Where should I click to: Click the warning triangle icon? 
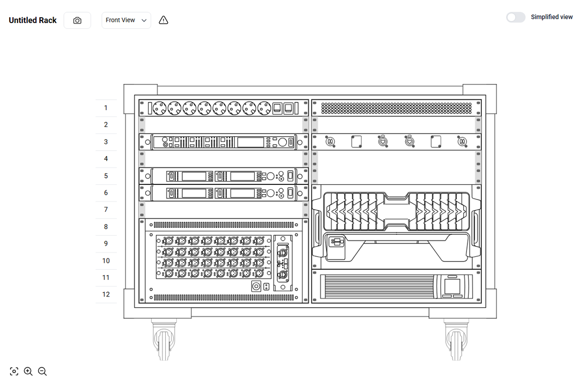coord(164,20)
